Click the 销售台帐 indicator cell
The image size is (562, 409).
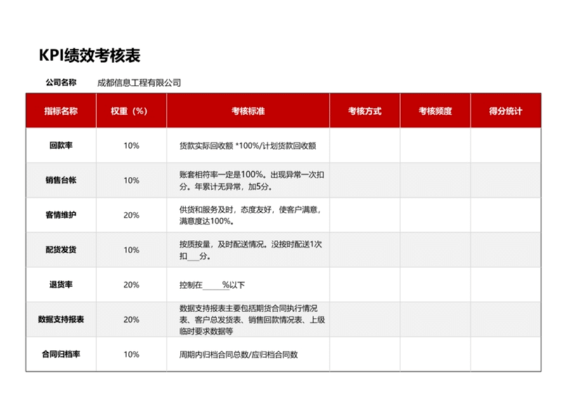pos(60,180)
